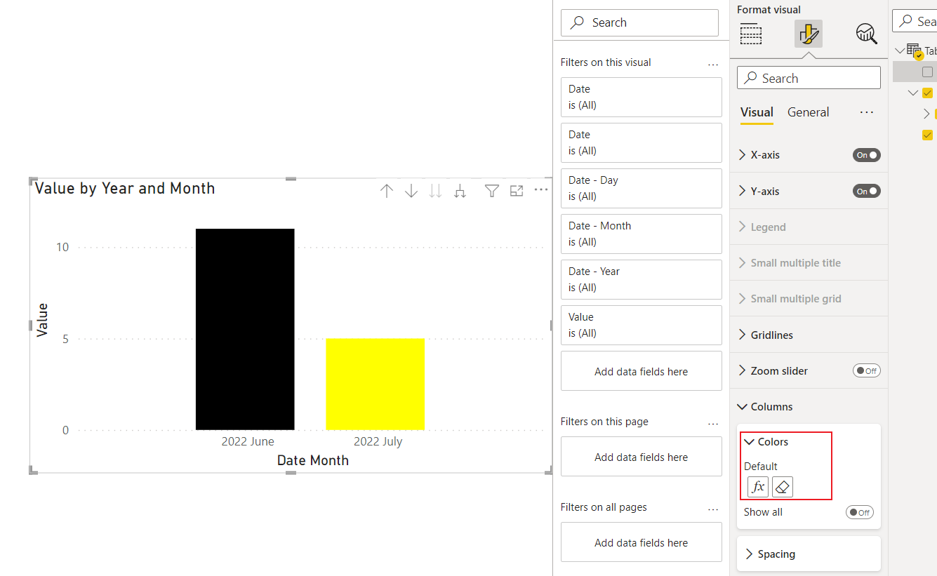Select the yellow 2022 July column
937x576 pixels.
point(376,384)
